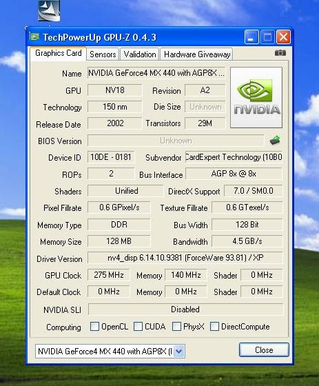Select the Revision value A2
This screenshot has height=386, width=319.
pyautogui.click(x=205, y=90)
